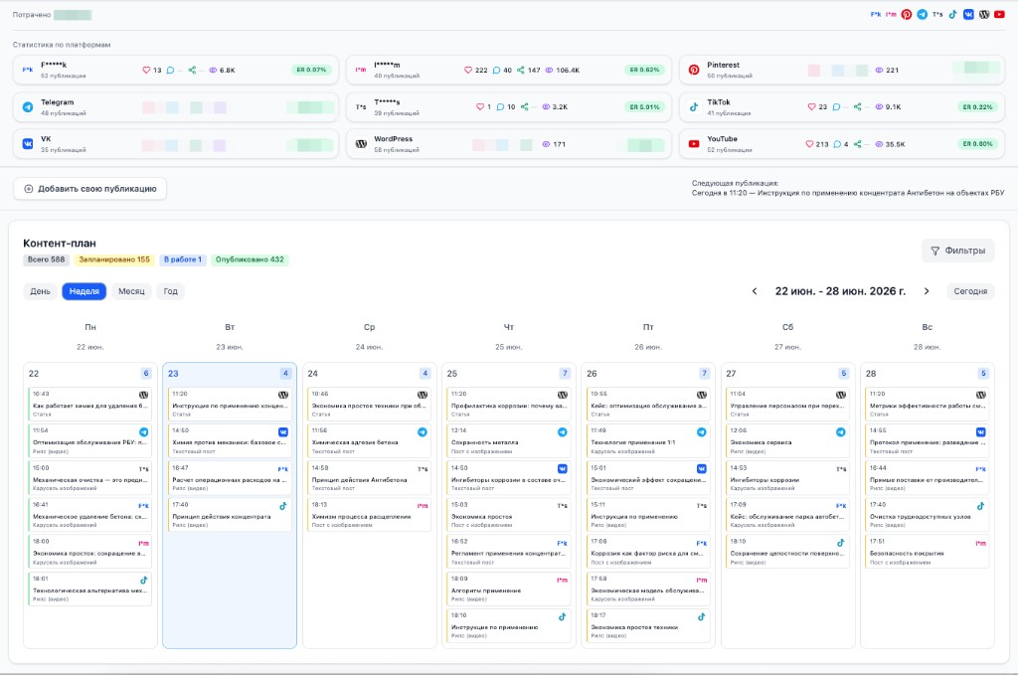Toggle the Запланировано 155 status badge

pos(114,259)
